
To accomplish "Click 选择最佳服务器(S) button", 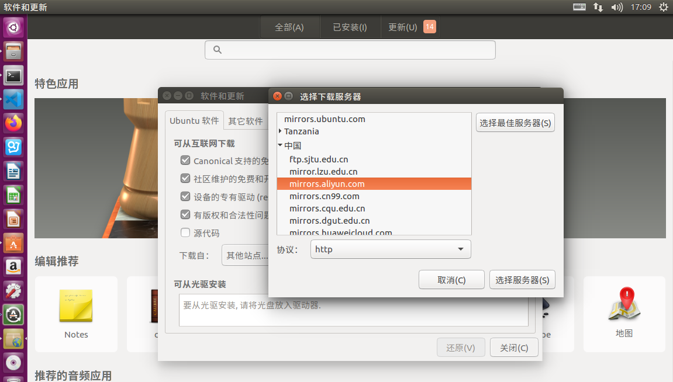I will click(515, 123).
